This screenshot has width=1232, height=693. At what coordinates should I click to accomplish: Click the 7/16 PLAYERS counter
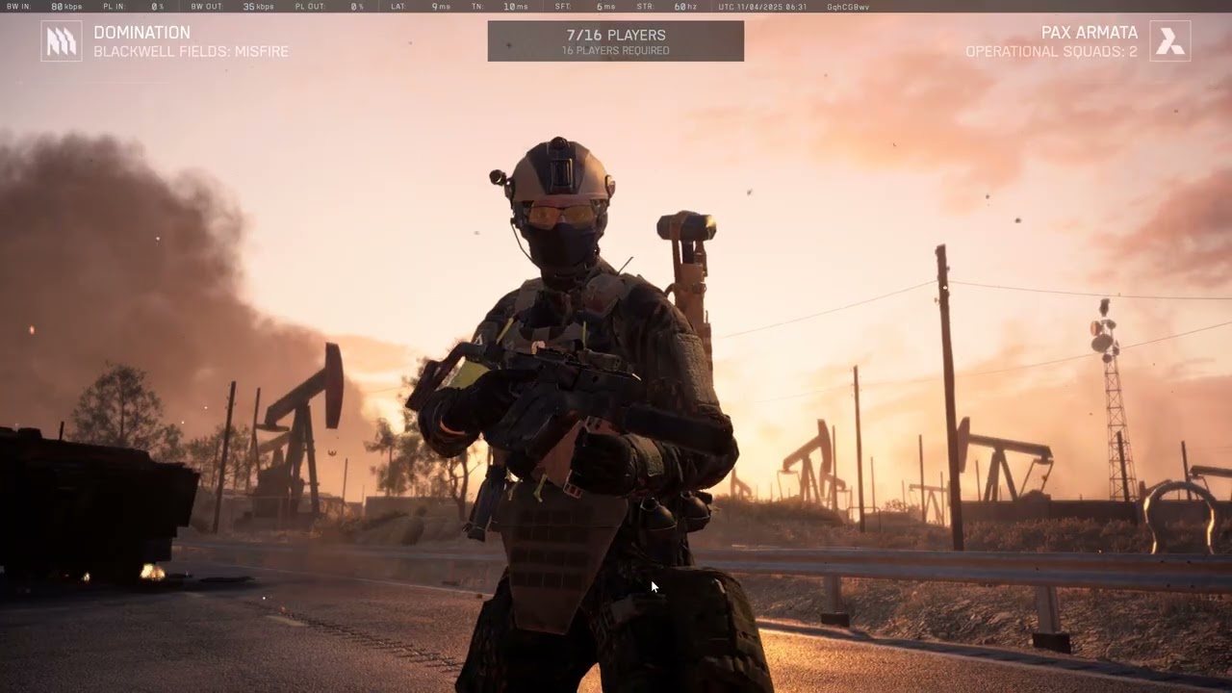pyautogui.click(x=616, y=35)
